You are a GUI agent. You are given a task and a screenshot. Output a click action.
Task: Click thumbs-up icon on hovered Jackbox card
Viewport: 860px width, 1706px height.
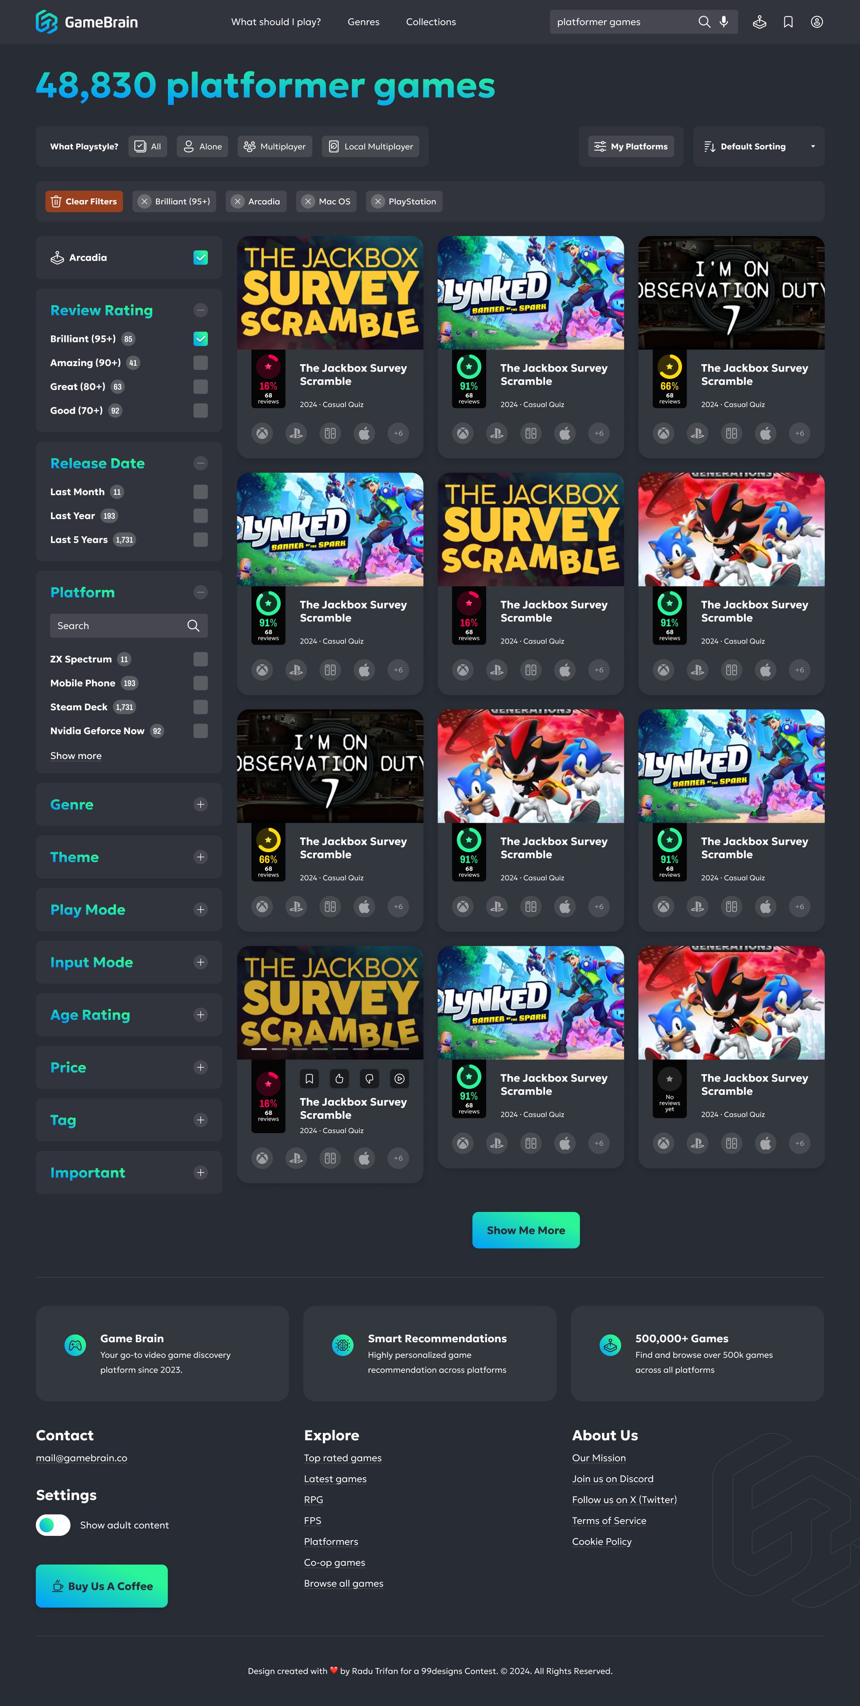coord(339,1078)
